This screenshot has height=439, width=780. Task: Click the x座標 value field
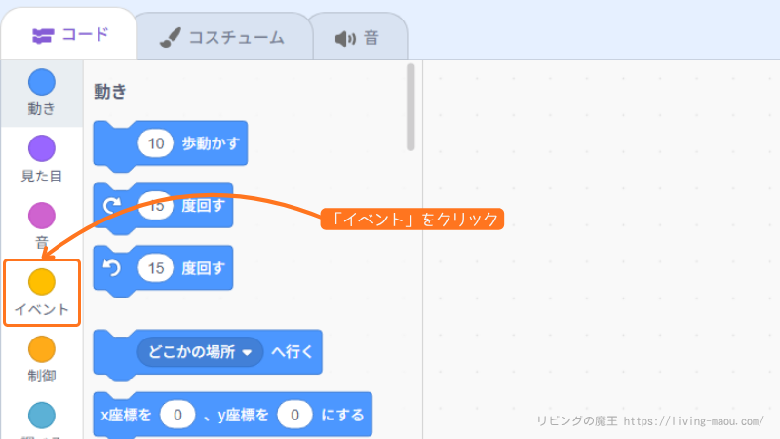tap(177, 416)
